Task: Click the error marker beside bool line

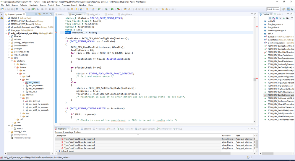Action: 56,32
